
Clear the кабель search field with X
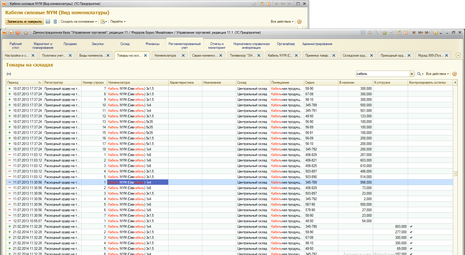[412, 74]
